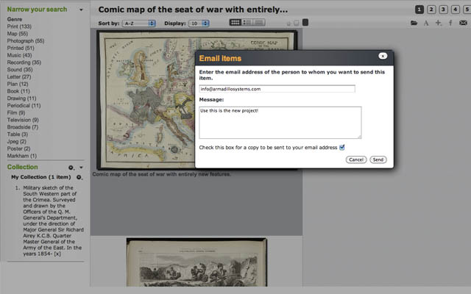Filter by genre Photograph (55)
This screenshot has height=294, width=471.
point(26,41)
